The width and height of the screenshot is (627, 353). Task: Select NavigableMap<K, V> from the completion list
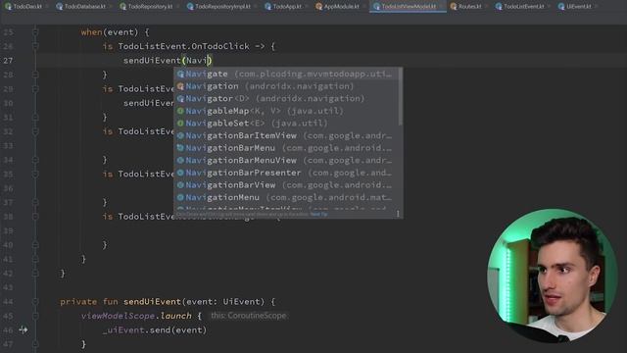[286, 111]
